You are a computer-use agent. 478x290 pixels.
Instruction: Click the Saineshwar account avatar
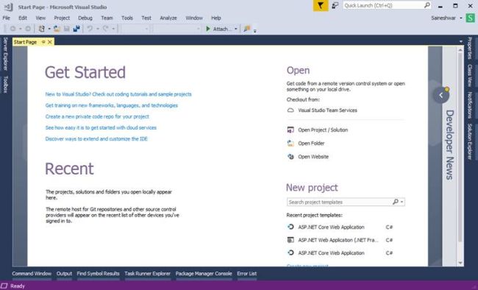tap(471, 18)
